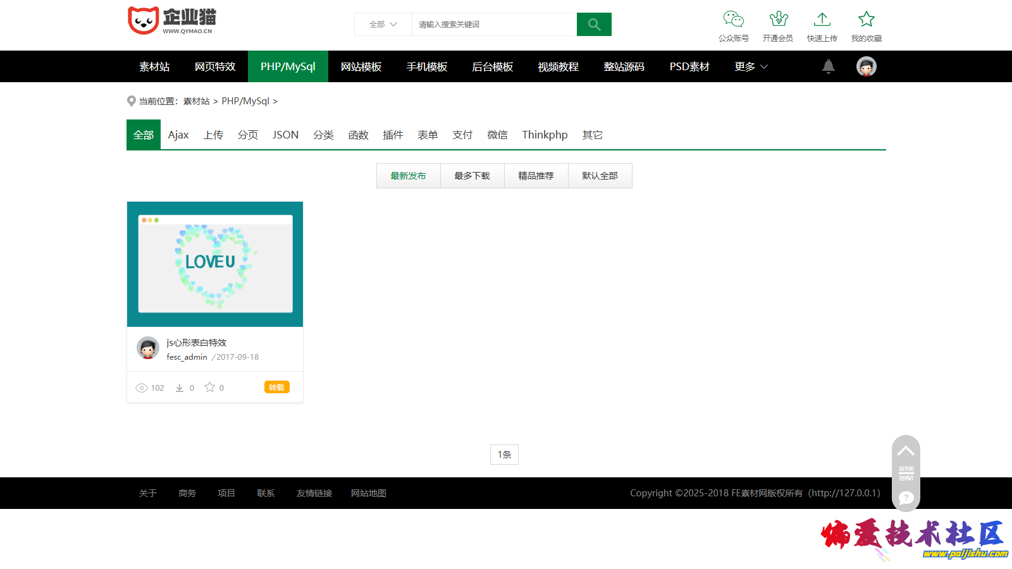The image size is (1012, 569).
Task: Click the star favorite icon on card
Action: 209,387
